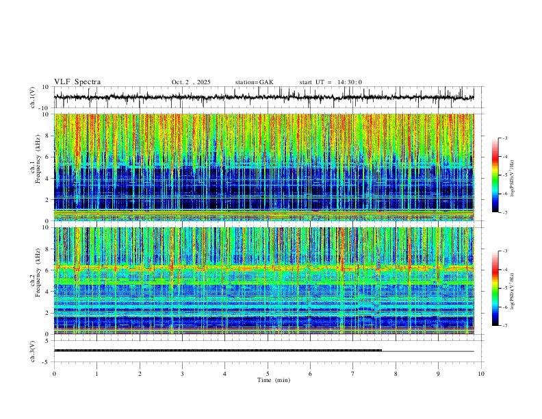Viewport: 542px width, 419px height.
Task: Click the date 'Oct. 2 , 2025'
Action: click(x=191, y=82)
